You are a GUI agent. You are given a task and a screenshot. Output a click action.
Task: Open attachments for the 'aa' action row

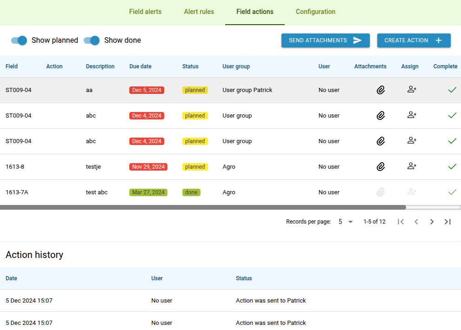(x=381, y=90)
